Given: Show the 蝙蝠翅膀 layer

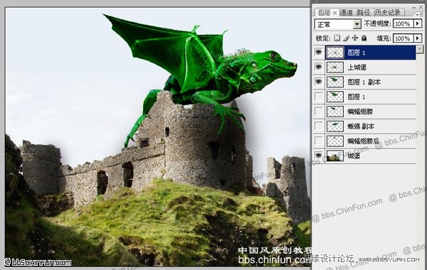Looking at the screenshot, I should click(318, 111).
